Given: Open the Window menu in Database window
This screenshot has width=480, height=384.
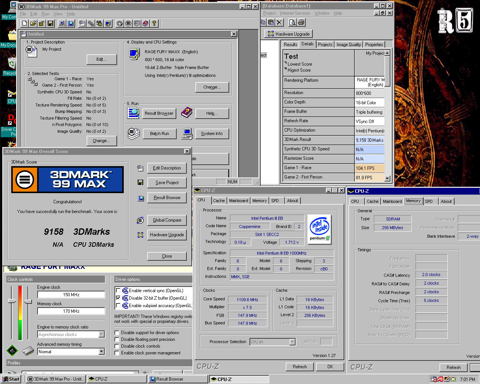Looking at the screenshot, I should 322,13.
